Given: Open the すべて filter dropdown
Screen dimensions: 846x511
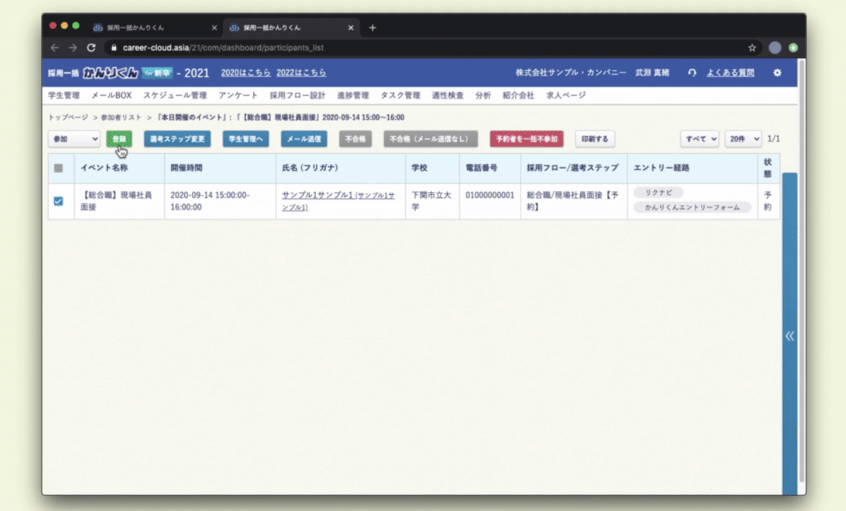Looking at the screenshot, I should pyautogui.click(x=700, y=139).
